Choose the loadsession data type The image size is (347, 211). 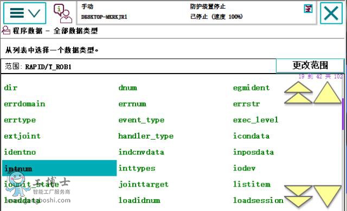click(258, 200)
